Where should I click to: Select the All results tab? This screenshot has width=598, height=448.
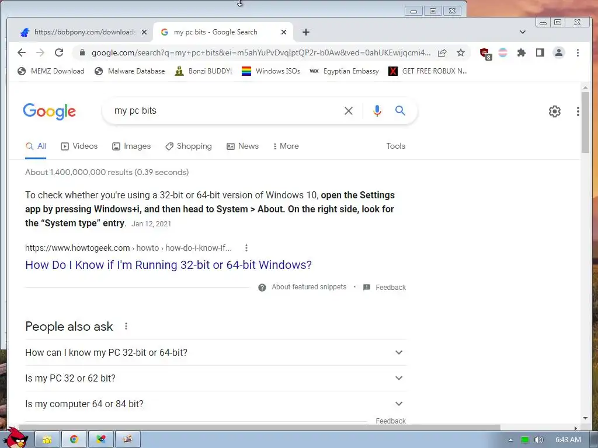pos(36,146)
